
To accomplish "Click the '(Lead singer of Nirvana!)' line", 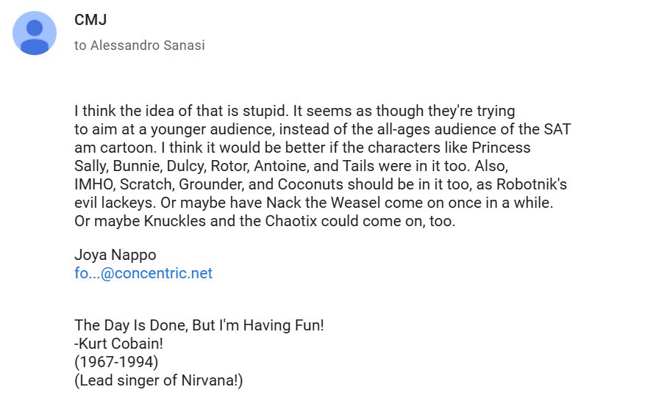I will pyautogui.click(x=159, y=380).
